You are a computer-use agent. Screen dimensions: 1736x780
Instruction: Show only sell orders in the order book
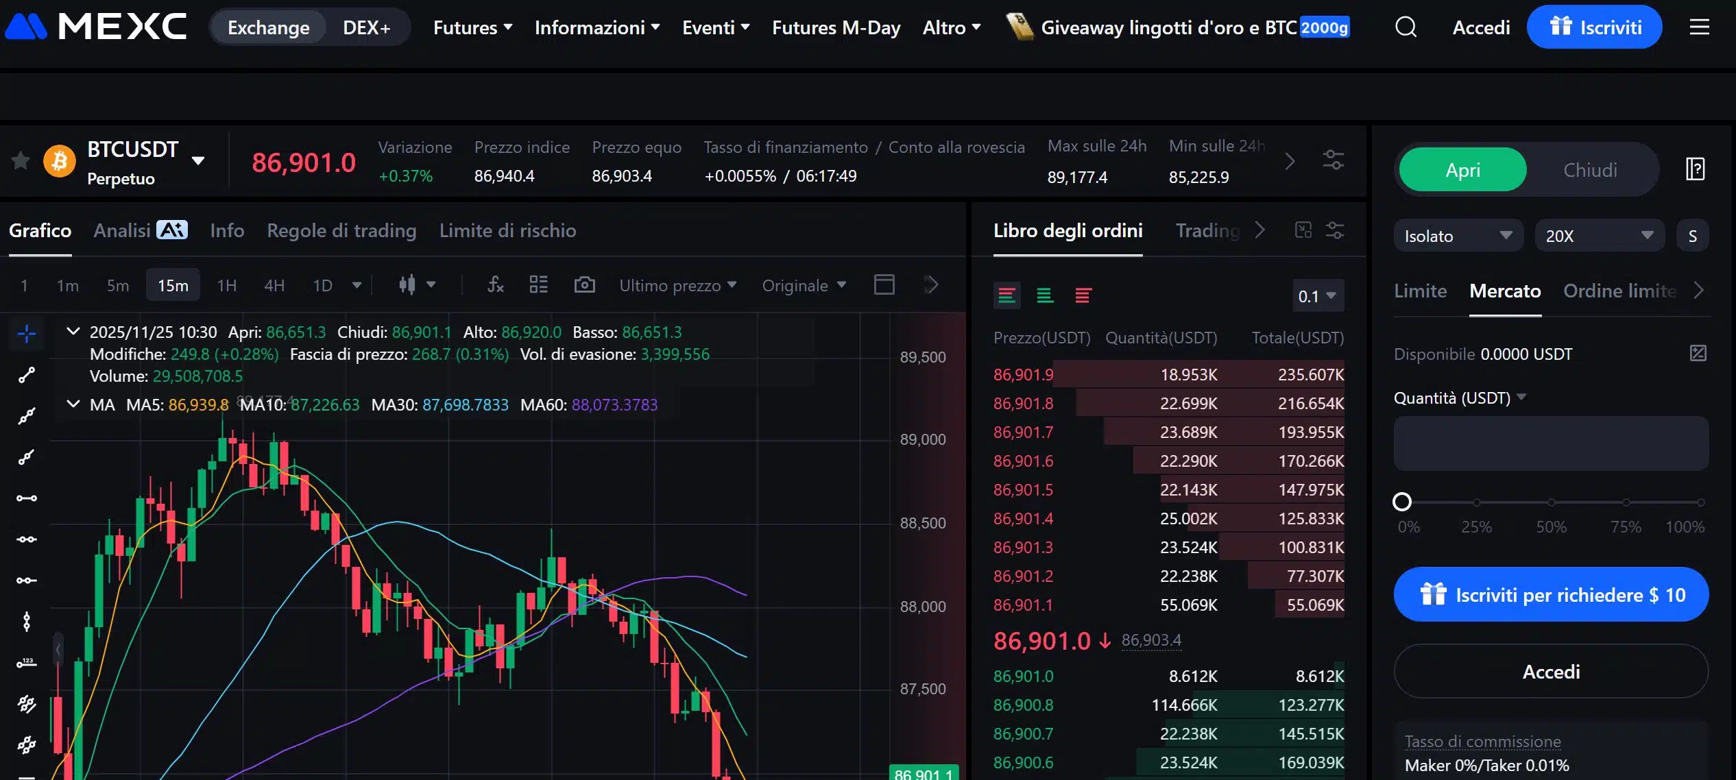click(x=1085, y=296)
